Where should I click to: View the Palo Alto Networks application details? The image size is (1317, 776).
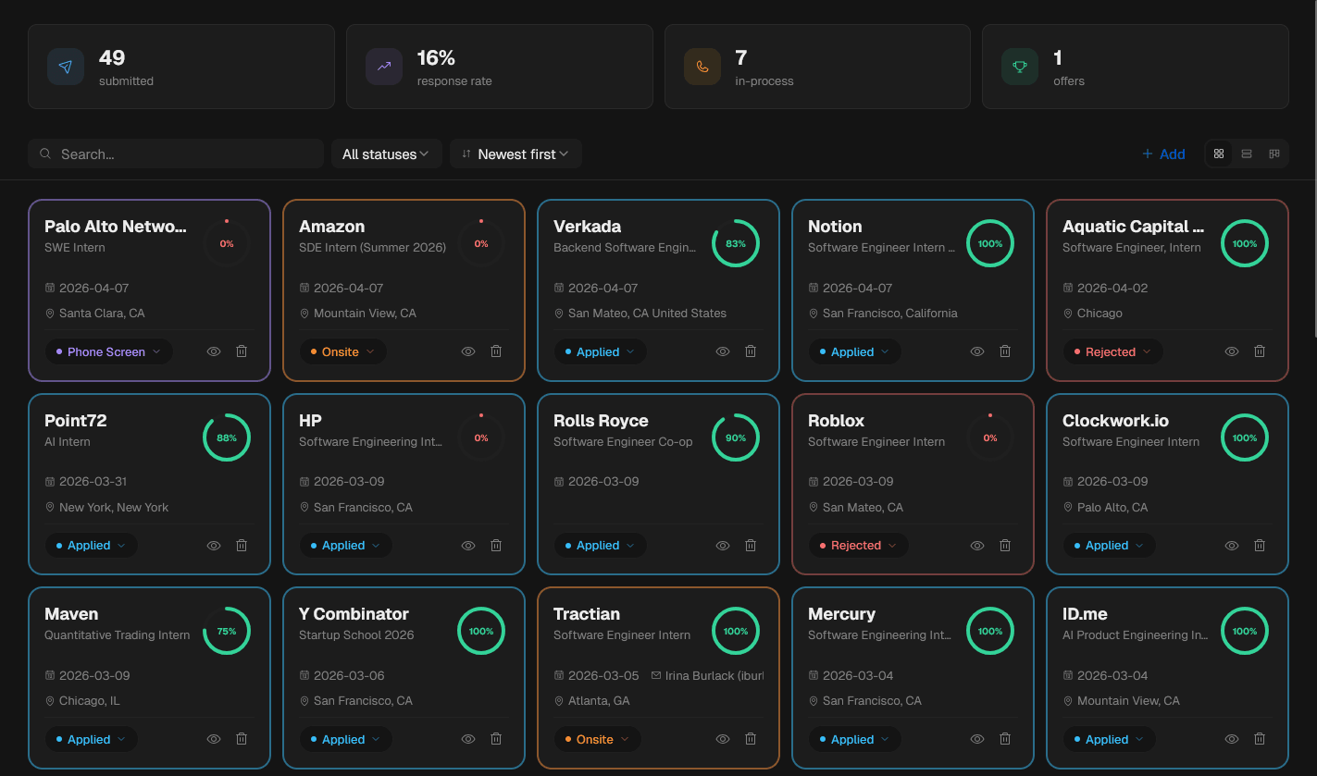coord(214,351)
